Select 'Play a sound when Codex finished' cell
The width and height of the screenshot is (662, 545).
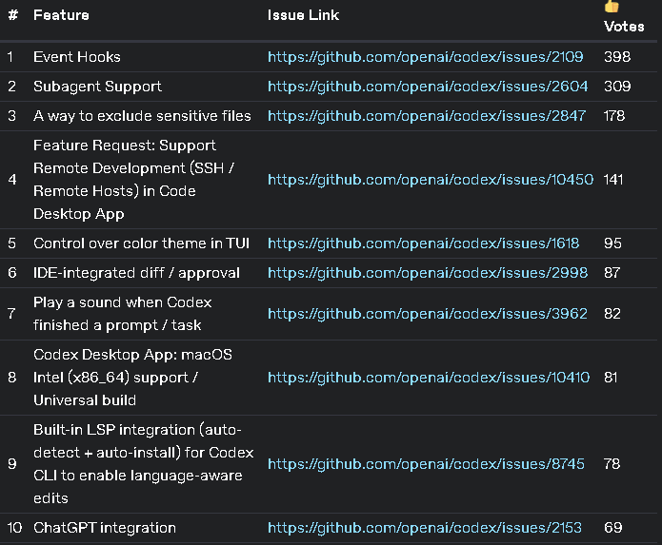click(123, 314)
